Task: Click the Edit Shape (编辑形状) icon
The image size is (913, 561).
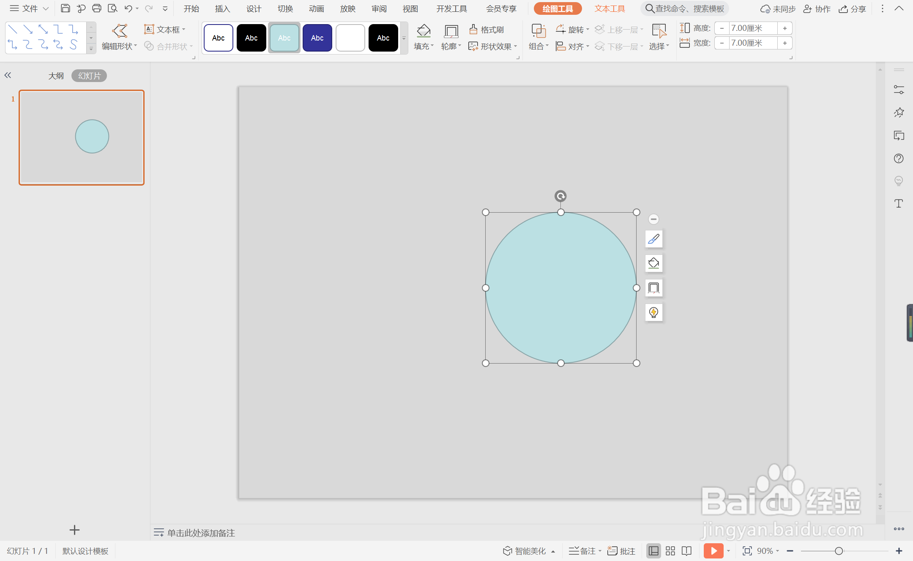Action: [x=120, y=31]
